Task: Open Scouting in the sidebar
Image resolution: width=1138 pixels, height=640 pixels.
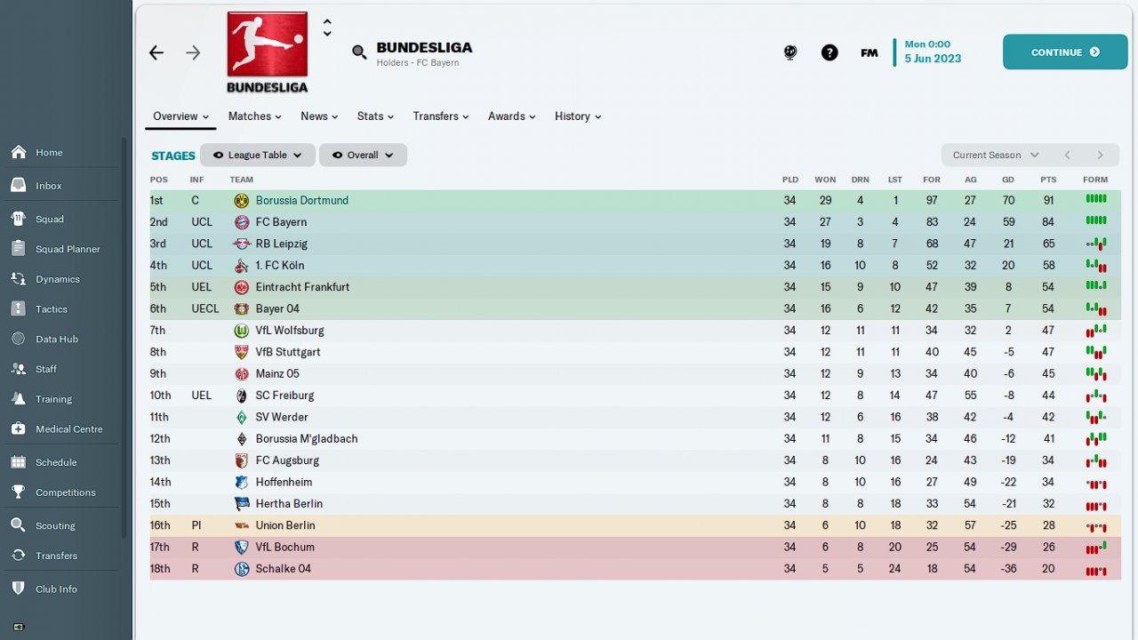Action: [55, 525]
